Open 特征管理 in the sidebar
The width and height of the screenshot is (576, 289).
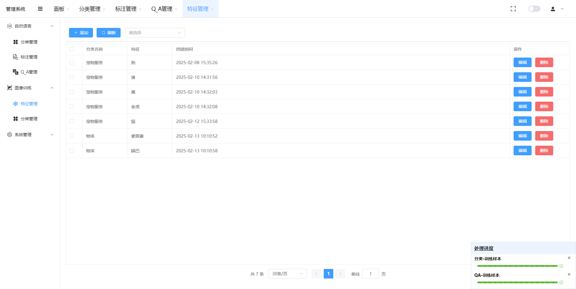click(x=30, y=104)
